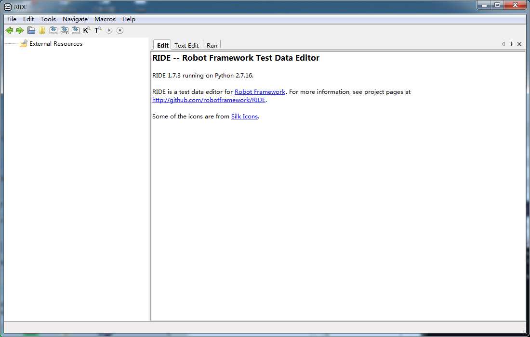Switch to the Text Edit tab
Screen dimensions: 530x337
click(x=186, y=45)
